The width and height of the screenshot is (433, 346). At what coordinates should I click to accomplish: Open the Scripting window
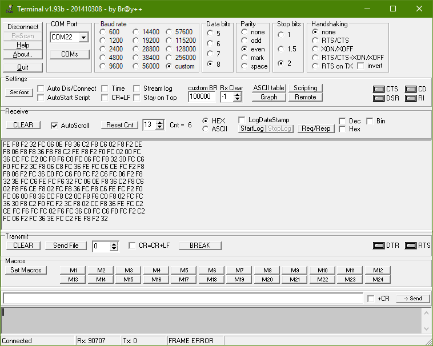306,88
